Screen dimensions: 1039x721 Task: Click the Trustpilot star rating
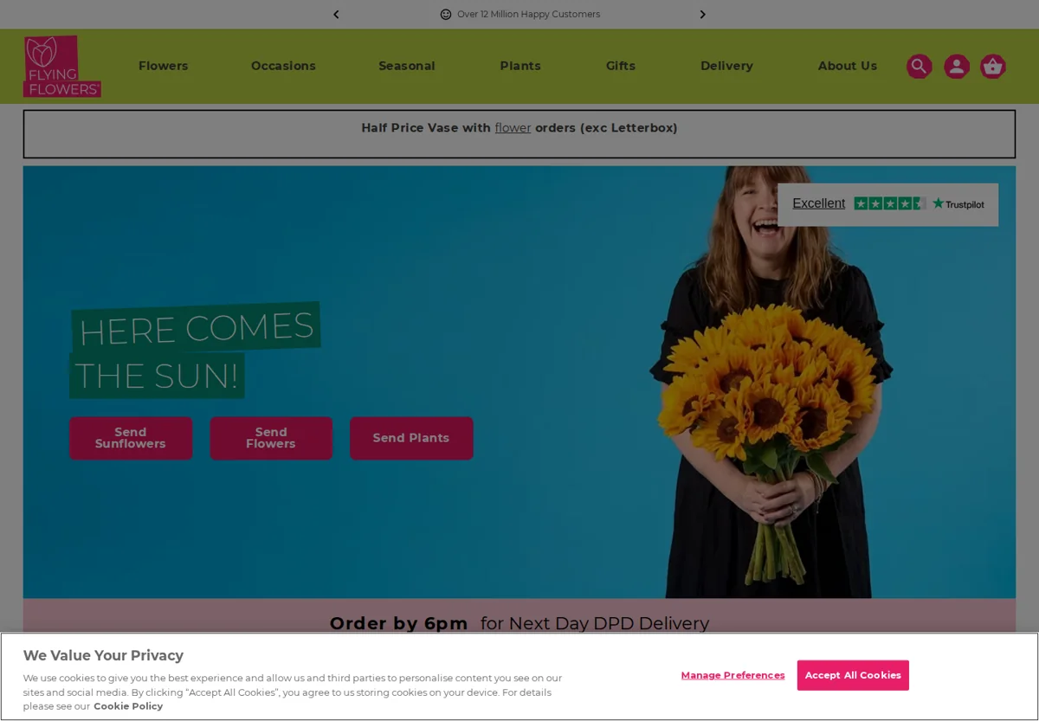pyautogui.click(x=890, y=203)
